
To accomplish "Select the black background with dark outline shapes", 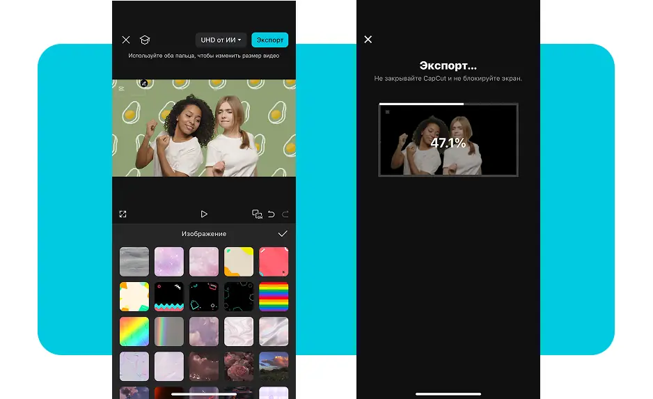I will click(239, 297).
